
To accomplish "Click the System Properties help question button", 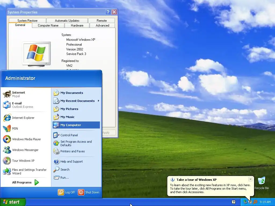I will tap(108, 12).
